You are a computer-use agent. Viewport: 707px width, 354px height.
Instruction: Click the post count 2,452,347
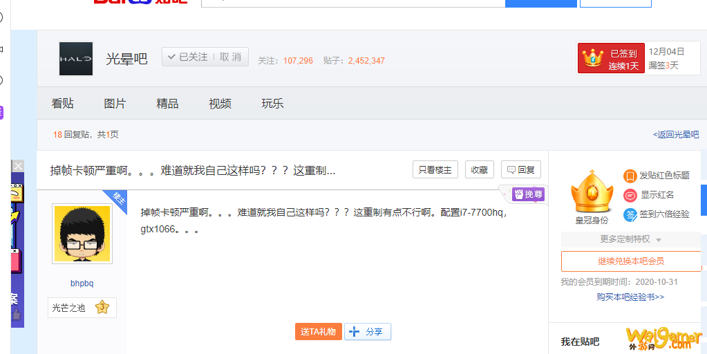366,60
